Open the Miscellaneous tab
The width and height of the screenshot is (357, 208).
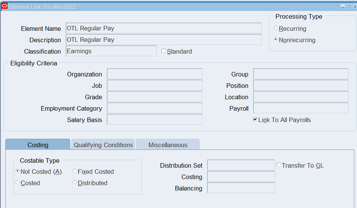[x=168, y=145]
